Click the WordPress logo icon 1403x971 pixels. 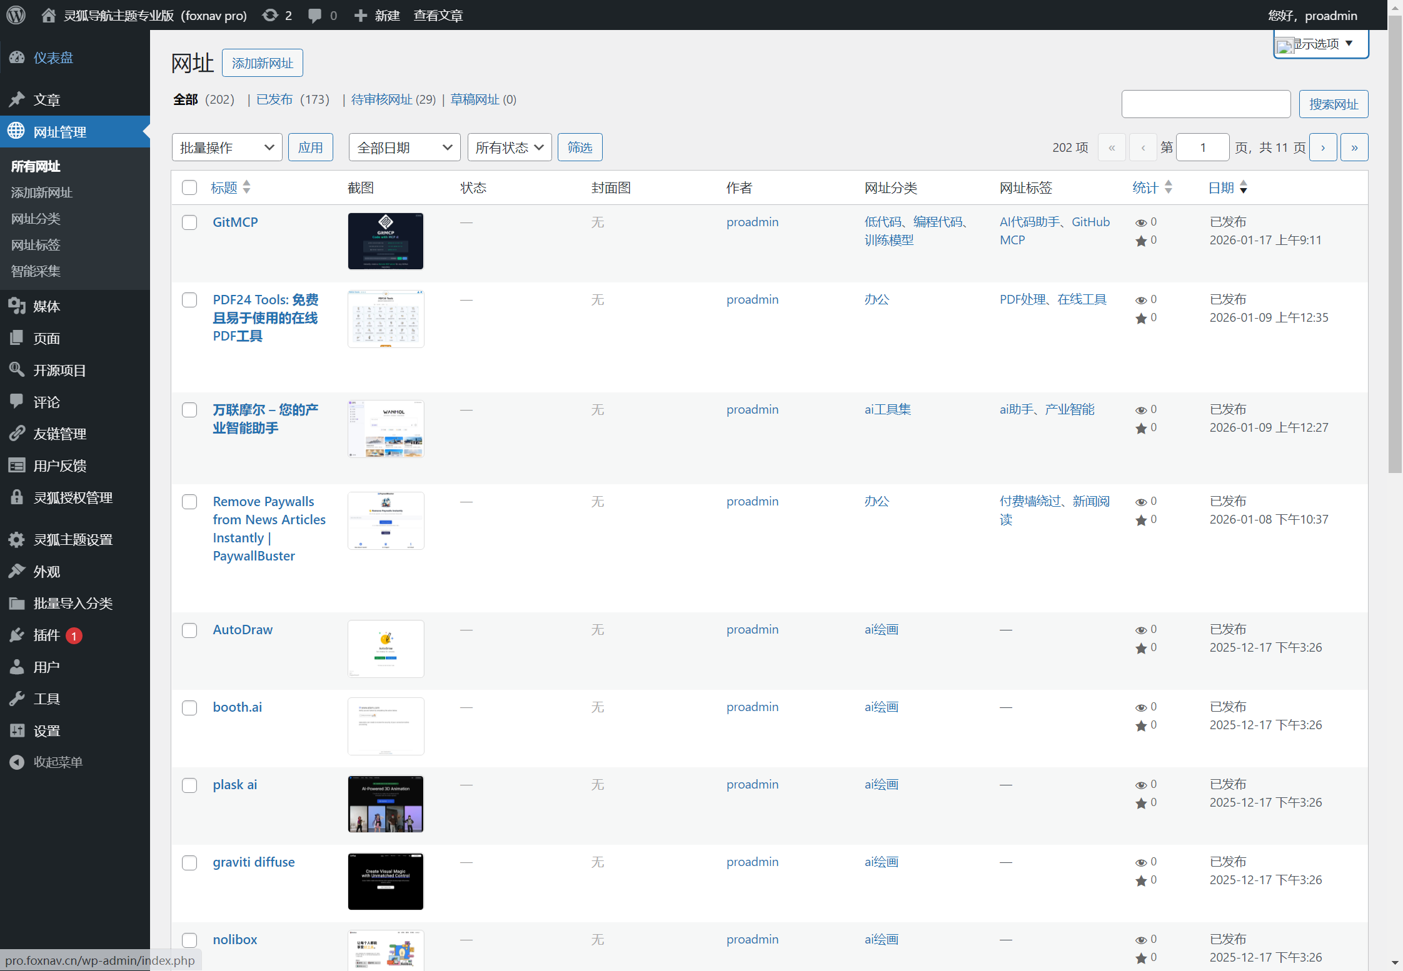pyautogui.click(x=16, y=15)
